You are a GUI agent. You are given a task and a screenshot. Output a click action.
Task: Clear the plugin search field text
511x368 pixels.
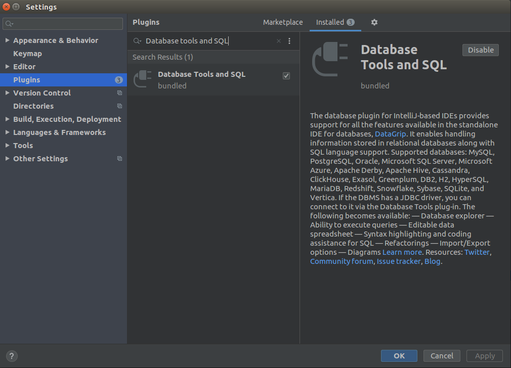[278, 41]
